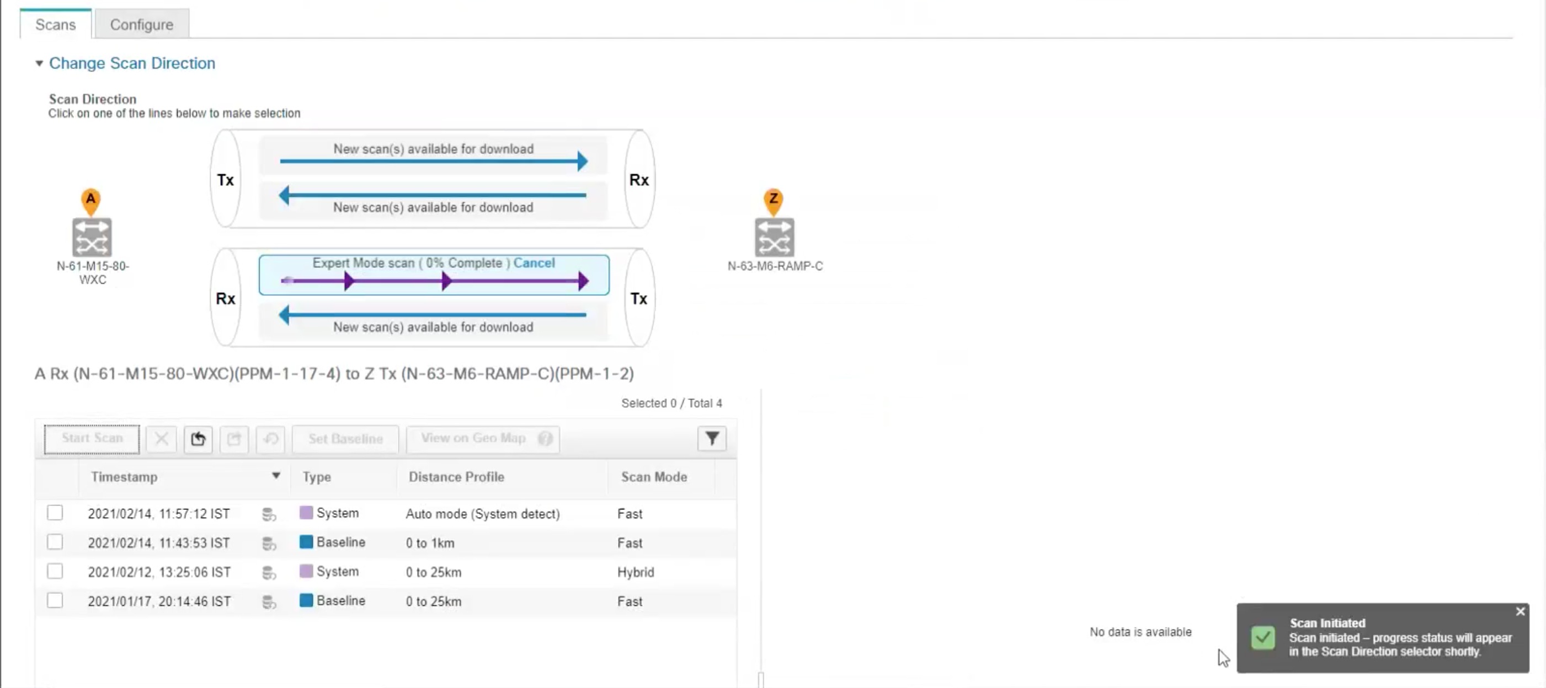Tick checkbox for 2021/01/17 Baseline scan
Viewport: 1546px width, 688px height.
[x=55, y=600]
